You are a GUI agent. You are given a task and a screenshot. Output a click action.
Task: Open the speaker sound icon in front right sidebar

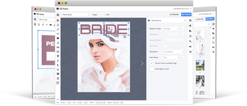(190, 47)
